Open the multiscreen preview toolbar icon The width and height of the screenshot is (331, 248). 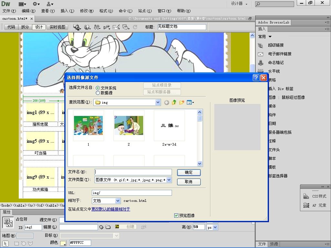(77, 27)
